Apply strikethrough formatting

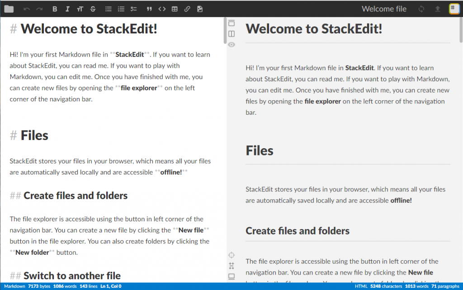pyautogui.click(x=93, y=9)
